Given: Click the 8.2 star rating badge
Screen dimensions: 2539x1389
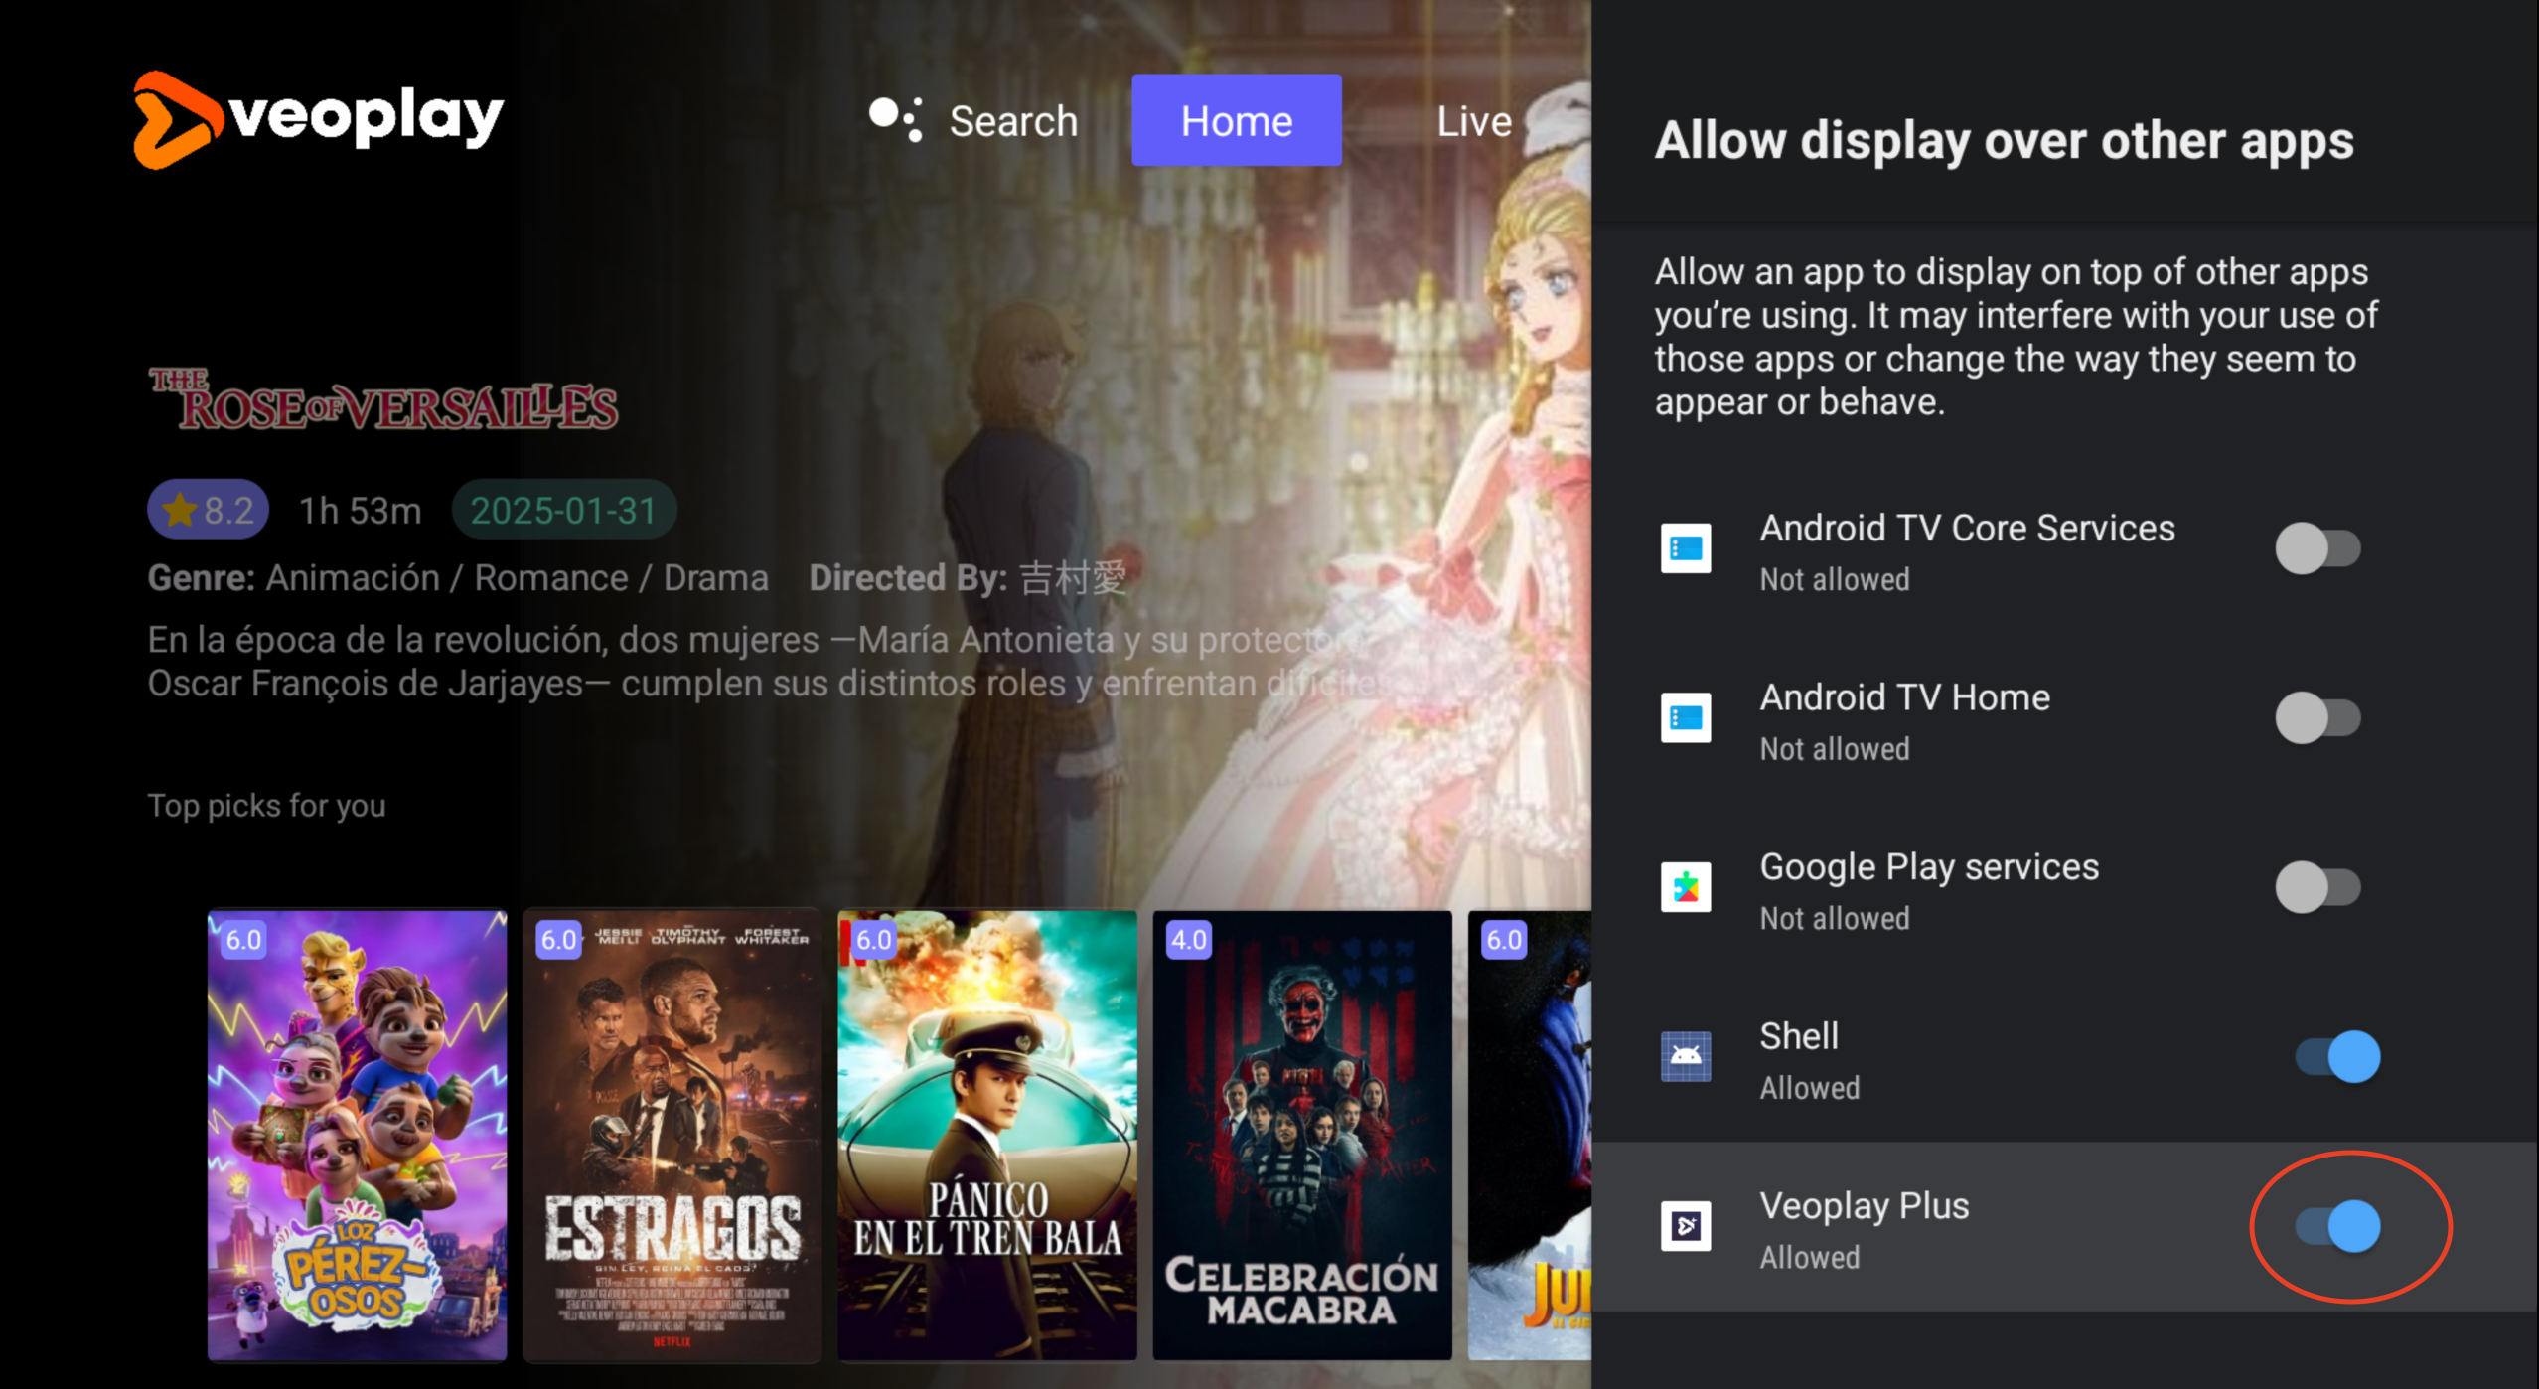Looking at the screenshot, I should [209, 510].
